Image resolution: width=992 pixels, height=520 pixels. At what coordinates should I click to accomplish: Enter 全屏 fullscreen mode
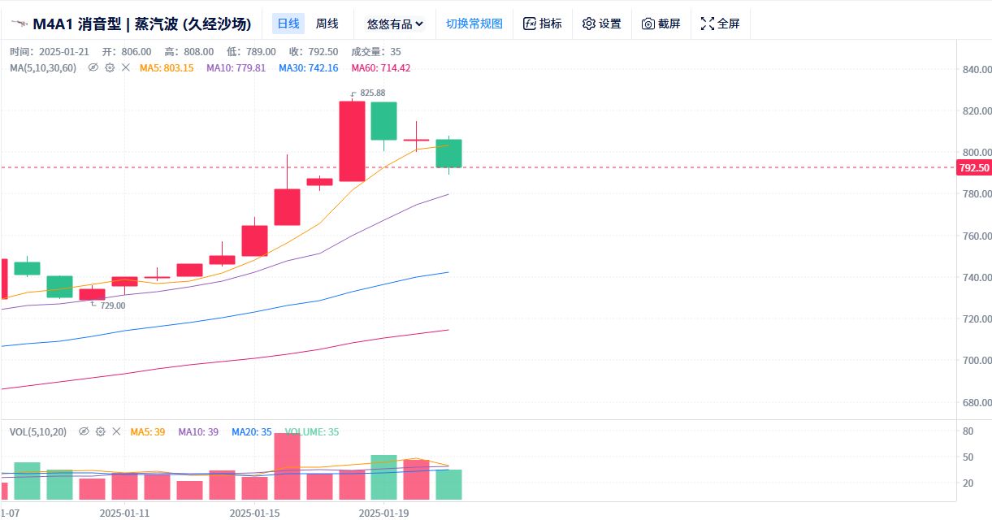pyautogui.click(x=721, y=24)
